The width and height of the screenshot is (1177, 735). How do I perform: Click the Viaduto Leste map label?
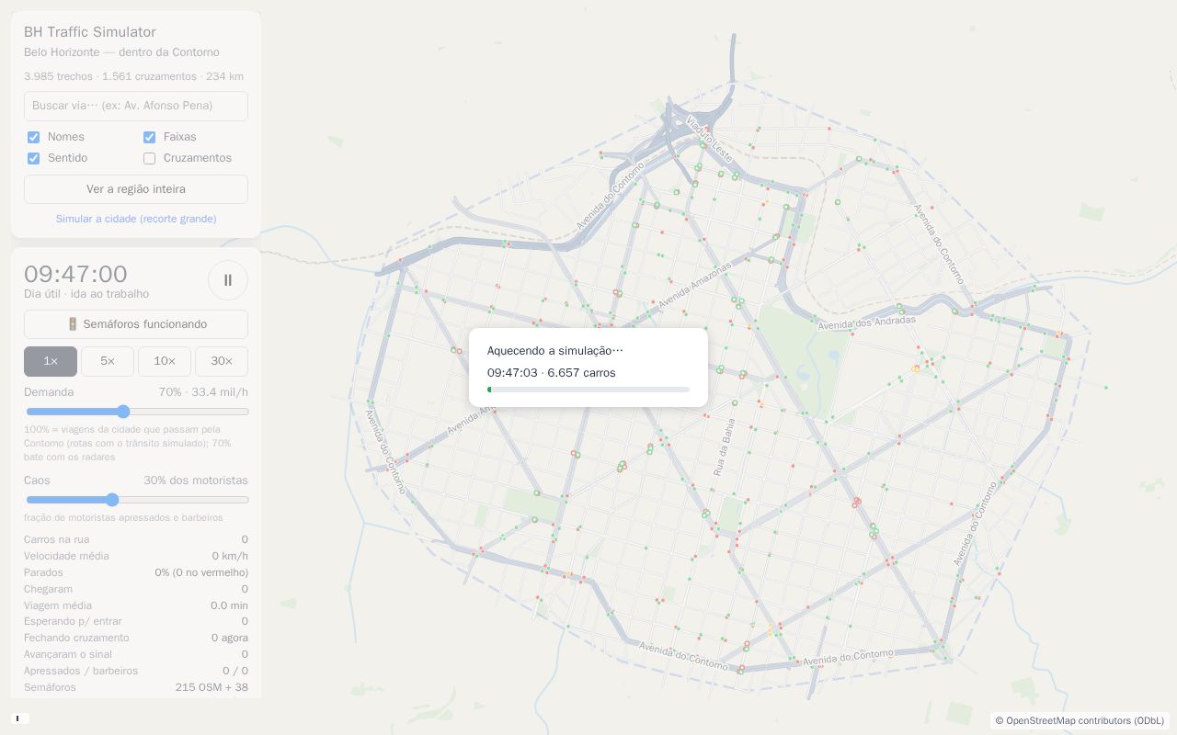tap(710, 141)
